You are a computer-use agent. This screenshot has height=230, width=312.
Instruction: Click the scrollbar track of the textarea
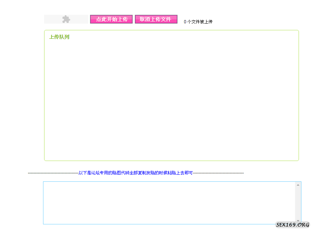(298, 203)
